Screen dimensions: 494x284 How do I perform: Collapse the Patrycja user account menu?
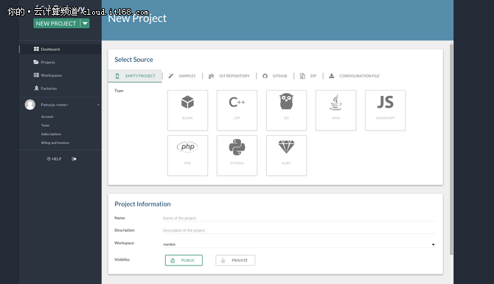tap(98, 105)
